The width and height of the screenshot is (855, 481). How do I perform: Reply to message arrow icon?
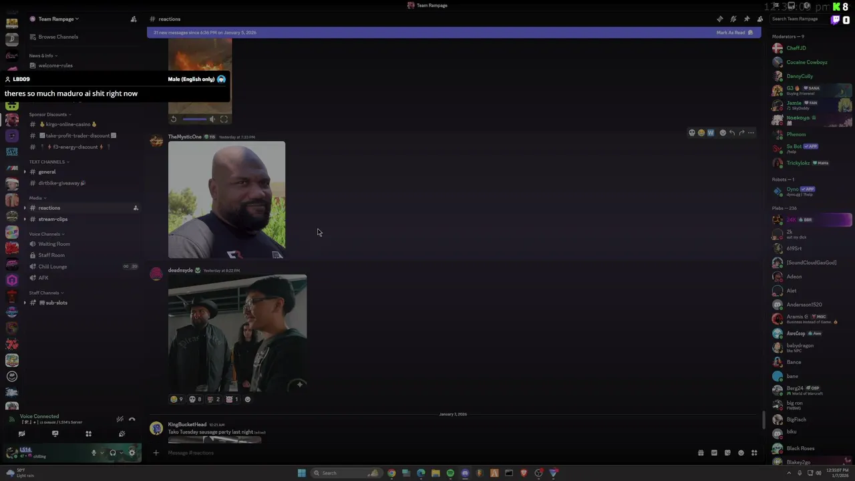[x=732, y=133]
